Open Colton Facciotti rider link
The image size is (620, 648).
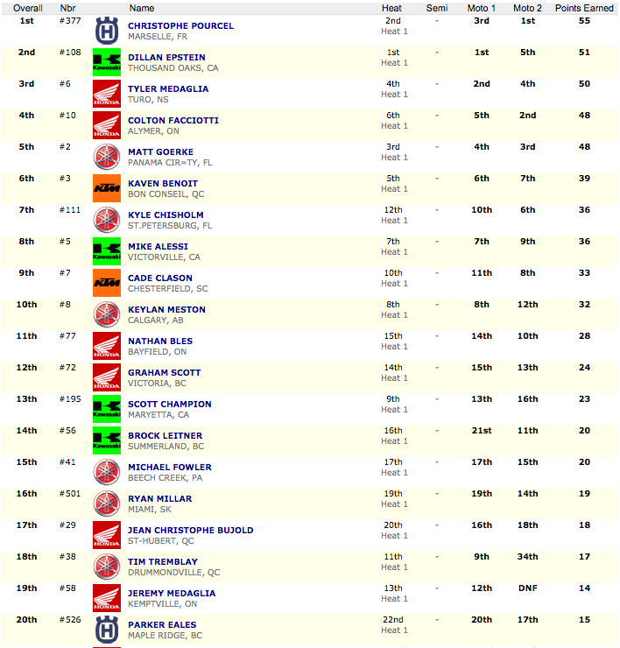click(173, 120)
